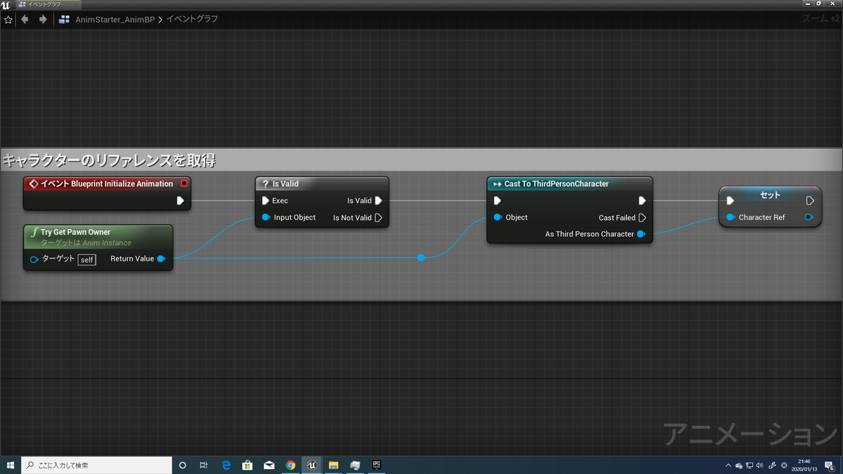Click the red delegate pin on event node
The height and width of the screenshot is (474, 843).
click(184, 184)
